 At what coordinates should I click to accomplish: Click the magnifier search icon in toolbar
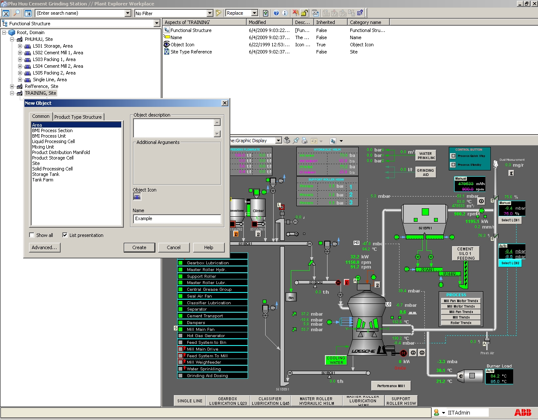pos(17,13)
